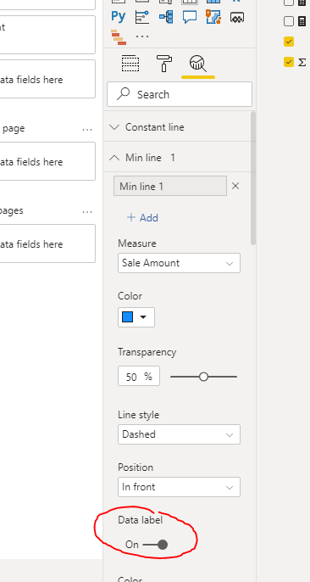Choose the Power Apps diamonds visual icon
310x582 pixels.
click(236, 17)
